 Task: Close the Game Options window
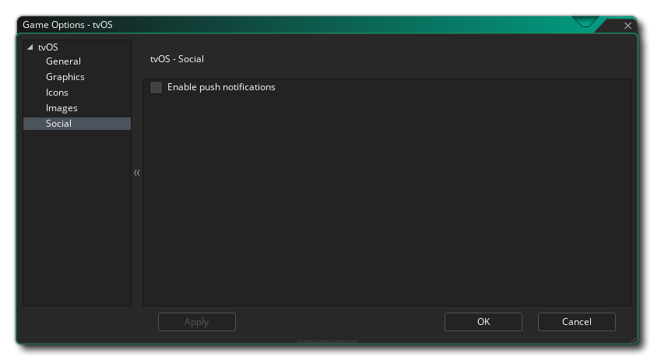pos(628,26)
